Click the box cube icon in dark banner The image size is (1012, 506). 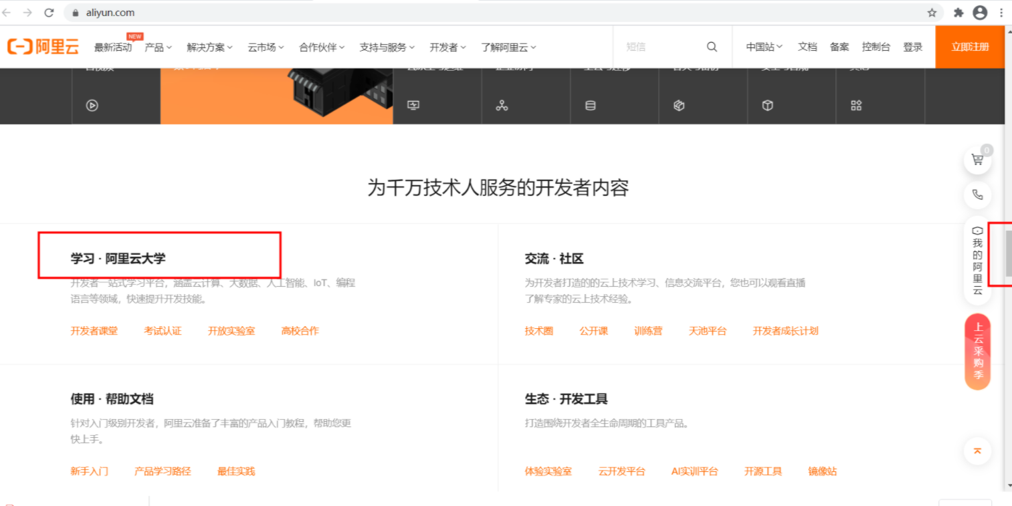tap(768, 105)
